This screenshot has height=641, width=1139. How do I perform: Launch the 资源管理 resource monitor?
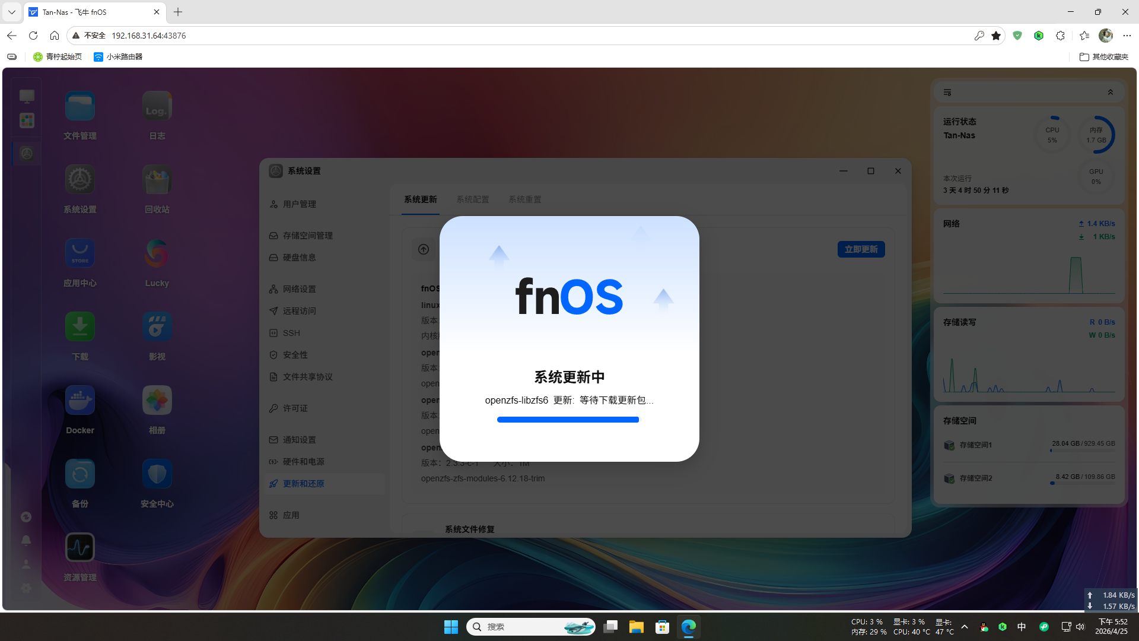[80, 548]
